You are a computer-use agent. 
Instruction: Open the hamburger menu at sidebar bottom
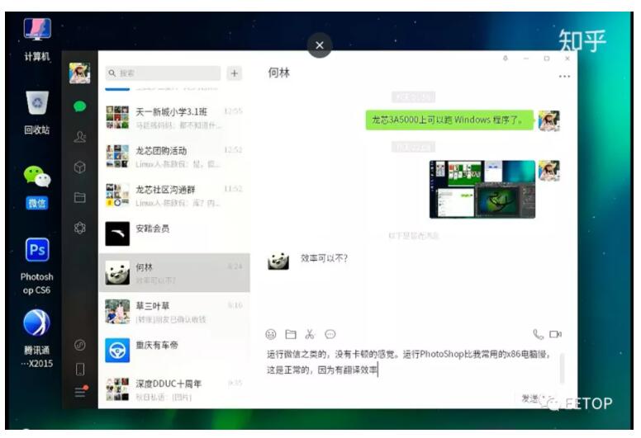click(x=80, y=392)
